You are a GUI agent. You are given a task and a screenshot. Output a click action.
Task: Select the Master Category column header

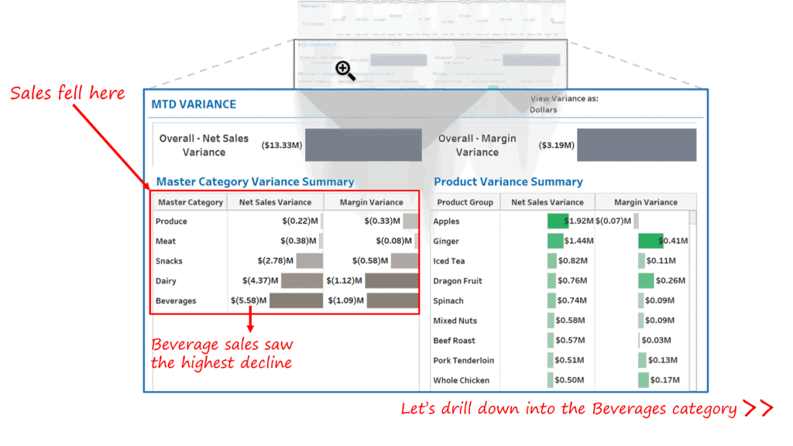(191, 202)
